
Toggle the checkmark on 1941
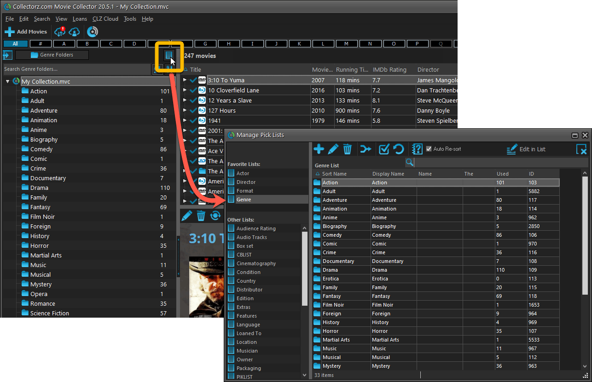coord(193,120)
